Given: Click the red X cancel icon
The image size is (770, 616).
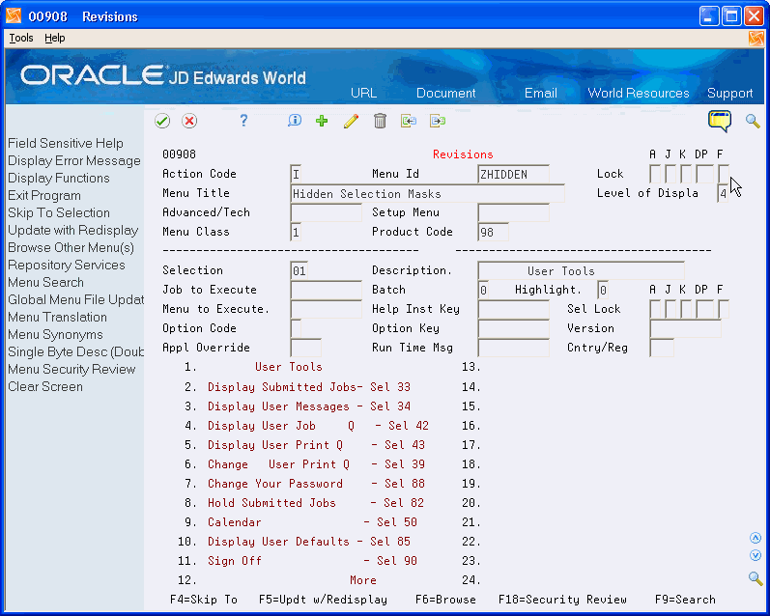Looking at the screenshot, I should 189,121.
